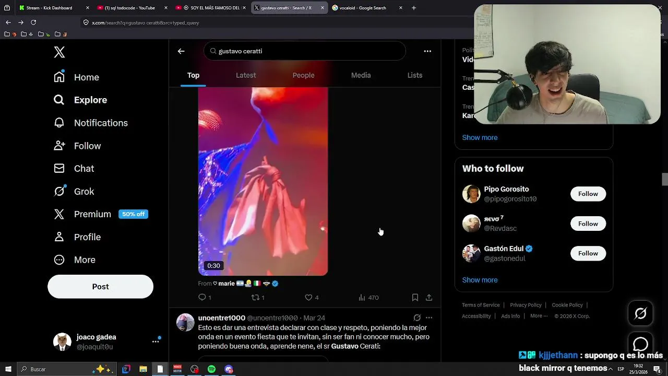Open search options three-dot menu
Screen dimensions: 668x376
click(x=427, y=51)
